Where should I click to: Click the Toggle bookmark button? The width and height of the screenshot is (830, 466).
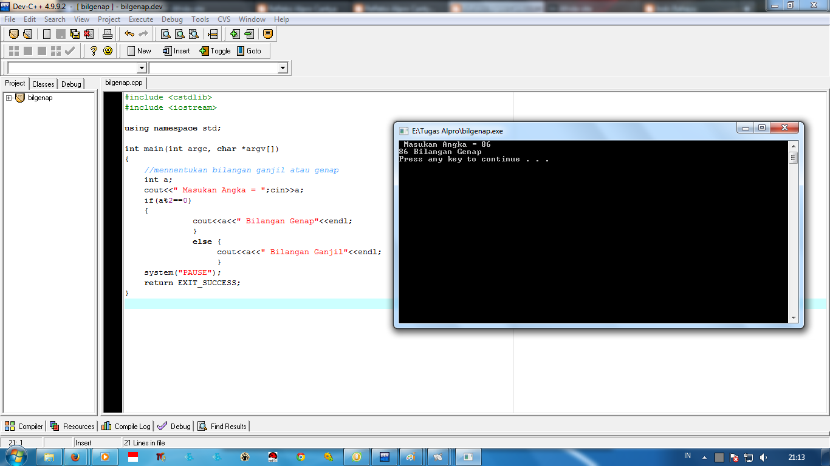click(215, 51)
